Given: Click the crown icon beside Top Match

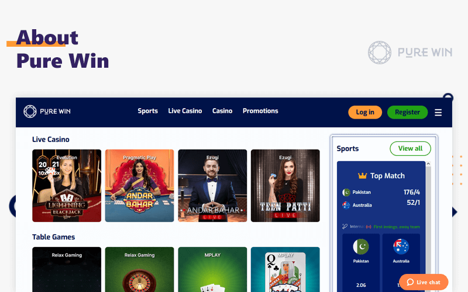Looking at the screenshot, I should coord(362,176).
